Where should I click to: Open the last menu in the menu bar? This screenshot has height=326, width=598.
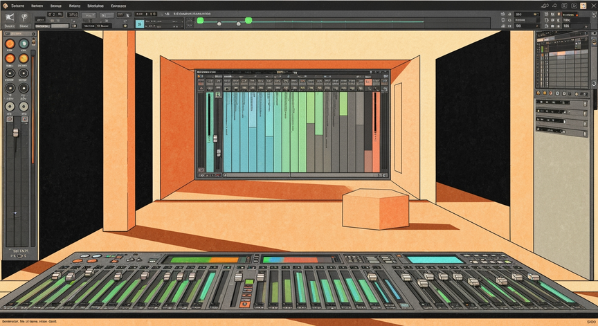click(118, 6)
